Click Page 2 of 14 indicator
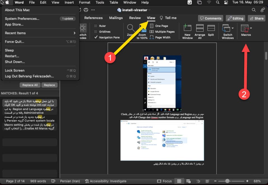The image size is (268, 185). coord(15,181)
